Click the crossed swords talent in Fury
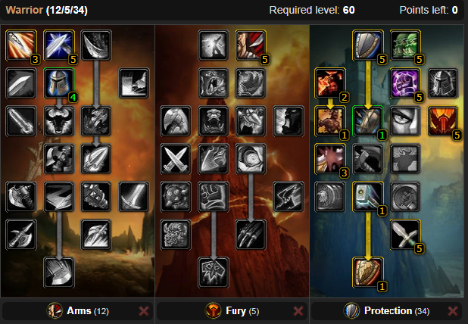 tap(176, 159)
